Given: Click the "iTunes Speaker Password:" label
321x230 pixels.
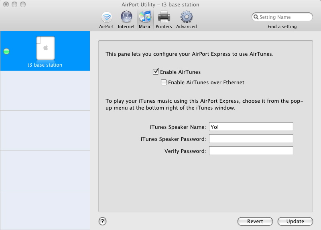Looking at the screenshot, I should pos(173,139).
